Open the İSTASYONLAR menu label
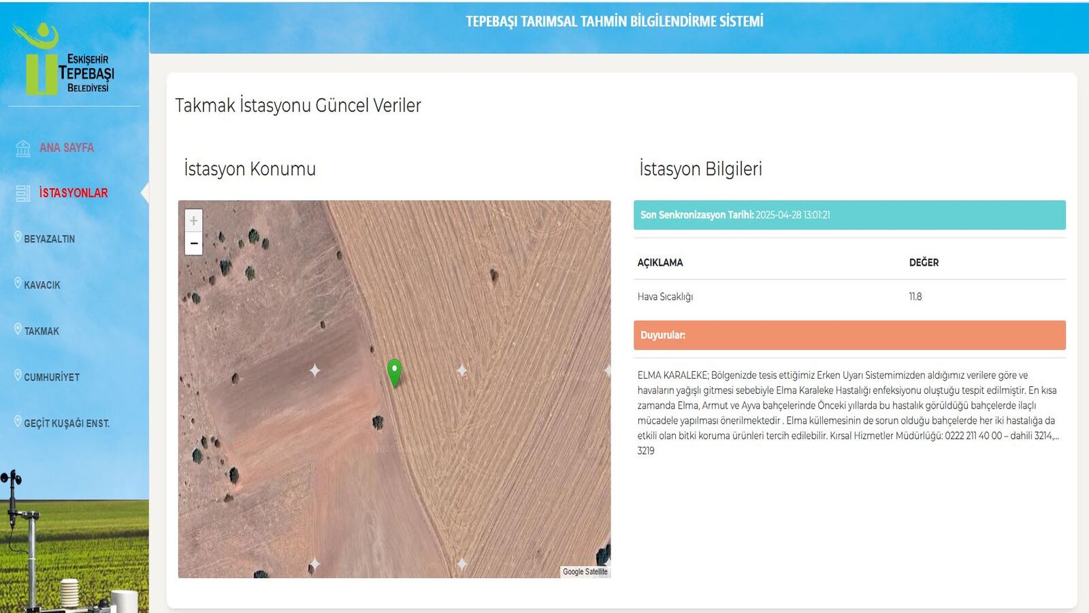Viewport: 1089px width, 613px height. click(x=74, y=193)
